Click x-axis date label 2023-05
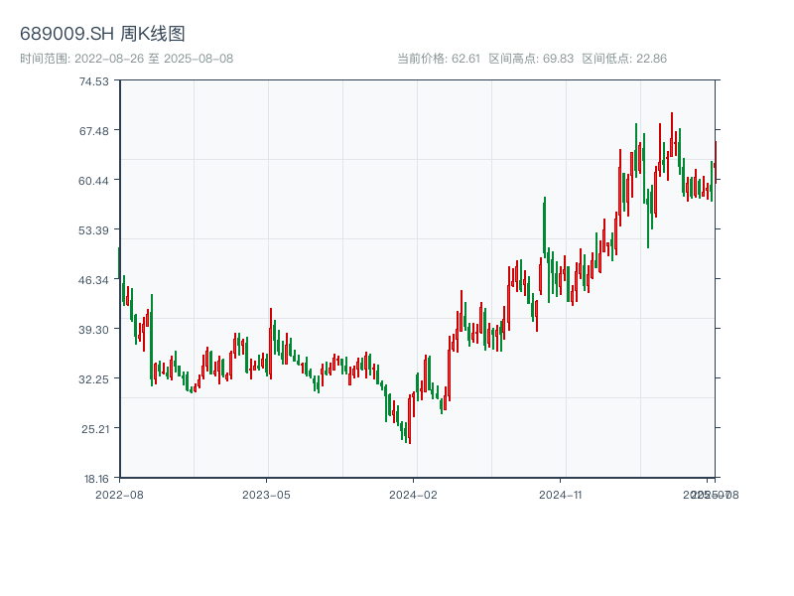 point(266,495)
